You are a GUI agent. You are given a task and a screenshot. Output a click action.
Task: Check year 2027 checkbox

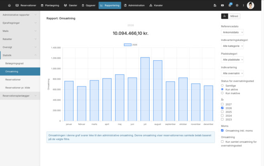[222, 104]
